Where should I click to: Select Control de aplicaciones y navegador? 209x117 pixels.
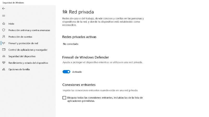click(x=28, y=50)
